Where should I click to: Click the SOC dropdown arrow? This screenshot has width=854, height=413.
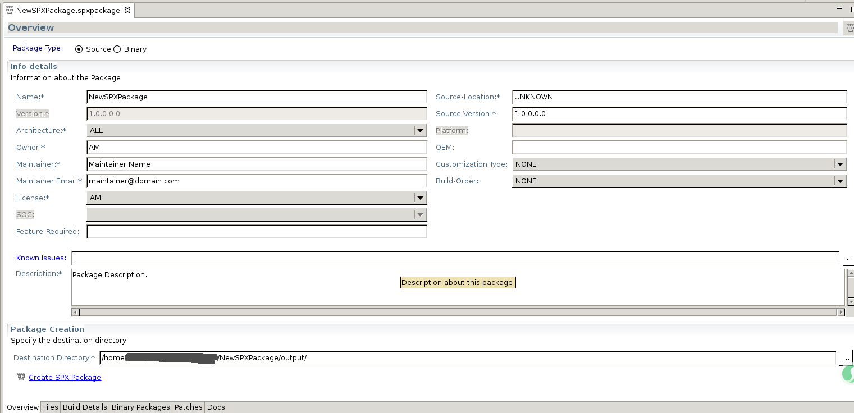tap(420, 214)
